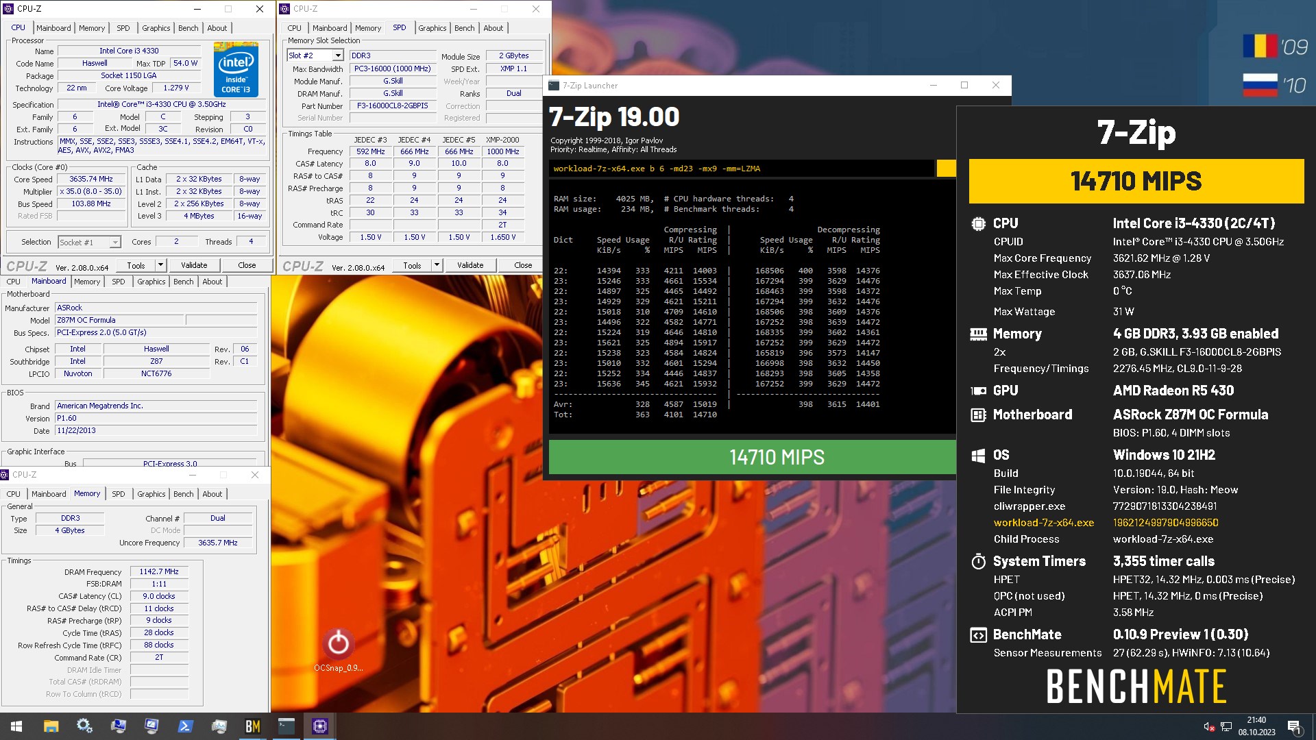1316x740 pixels.
Task: Click the BIOS Date 11/22/2013 value
Action: pos(156,430)
